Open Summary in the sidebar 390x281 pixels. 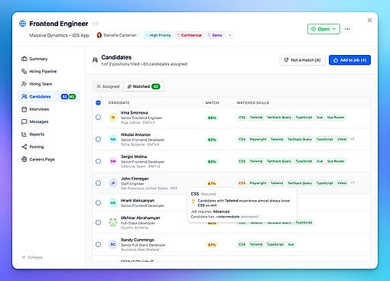tap(48, 59)
